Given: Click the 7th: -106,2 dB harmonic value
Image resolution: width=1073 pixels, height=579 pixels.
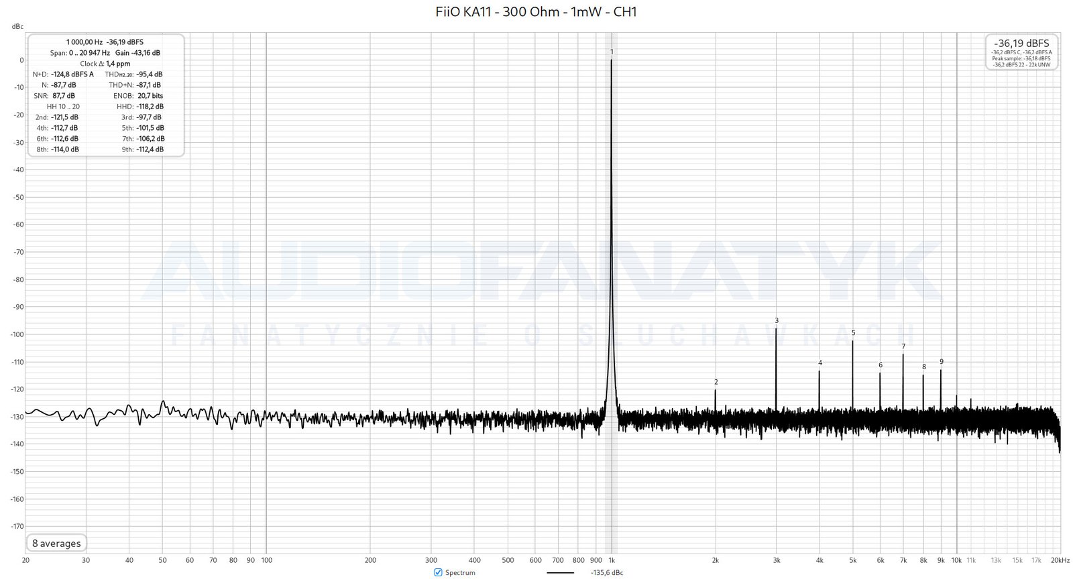Looking at the screenshot, I should pos(143,139).
